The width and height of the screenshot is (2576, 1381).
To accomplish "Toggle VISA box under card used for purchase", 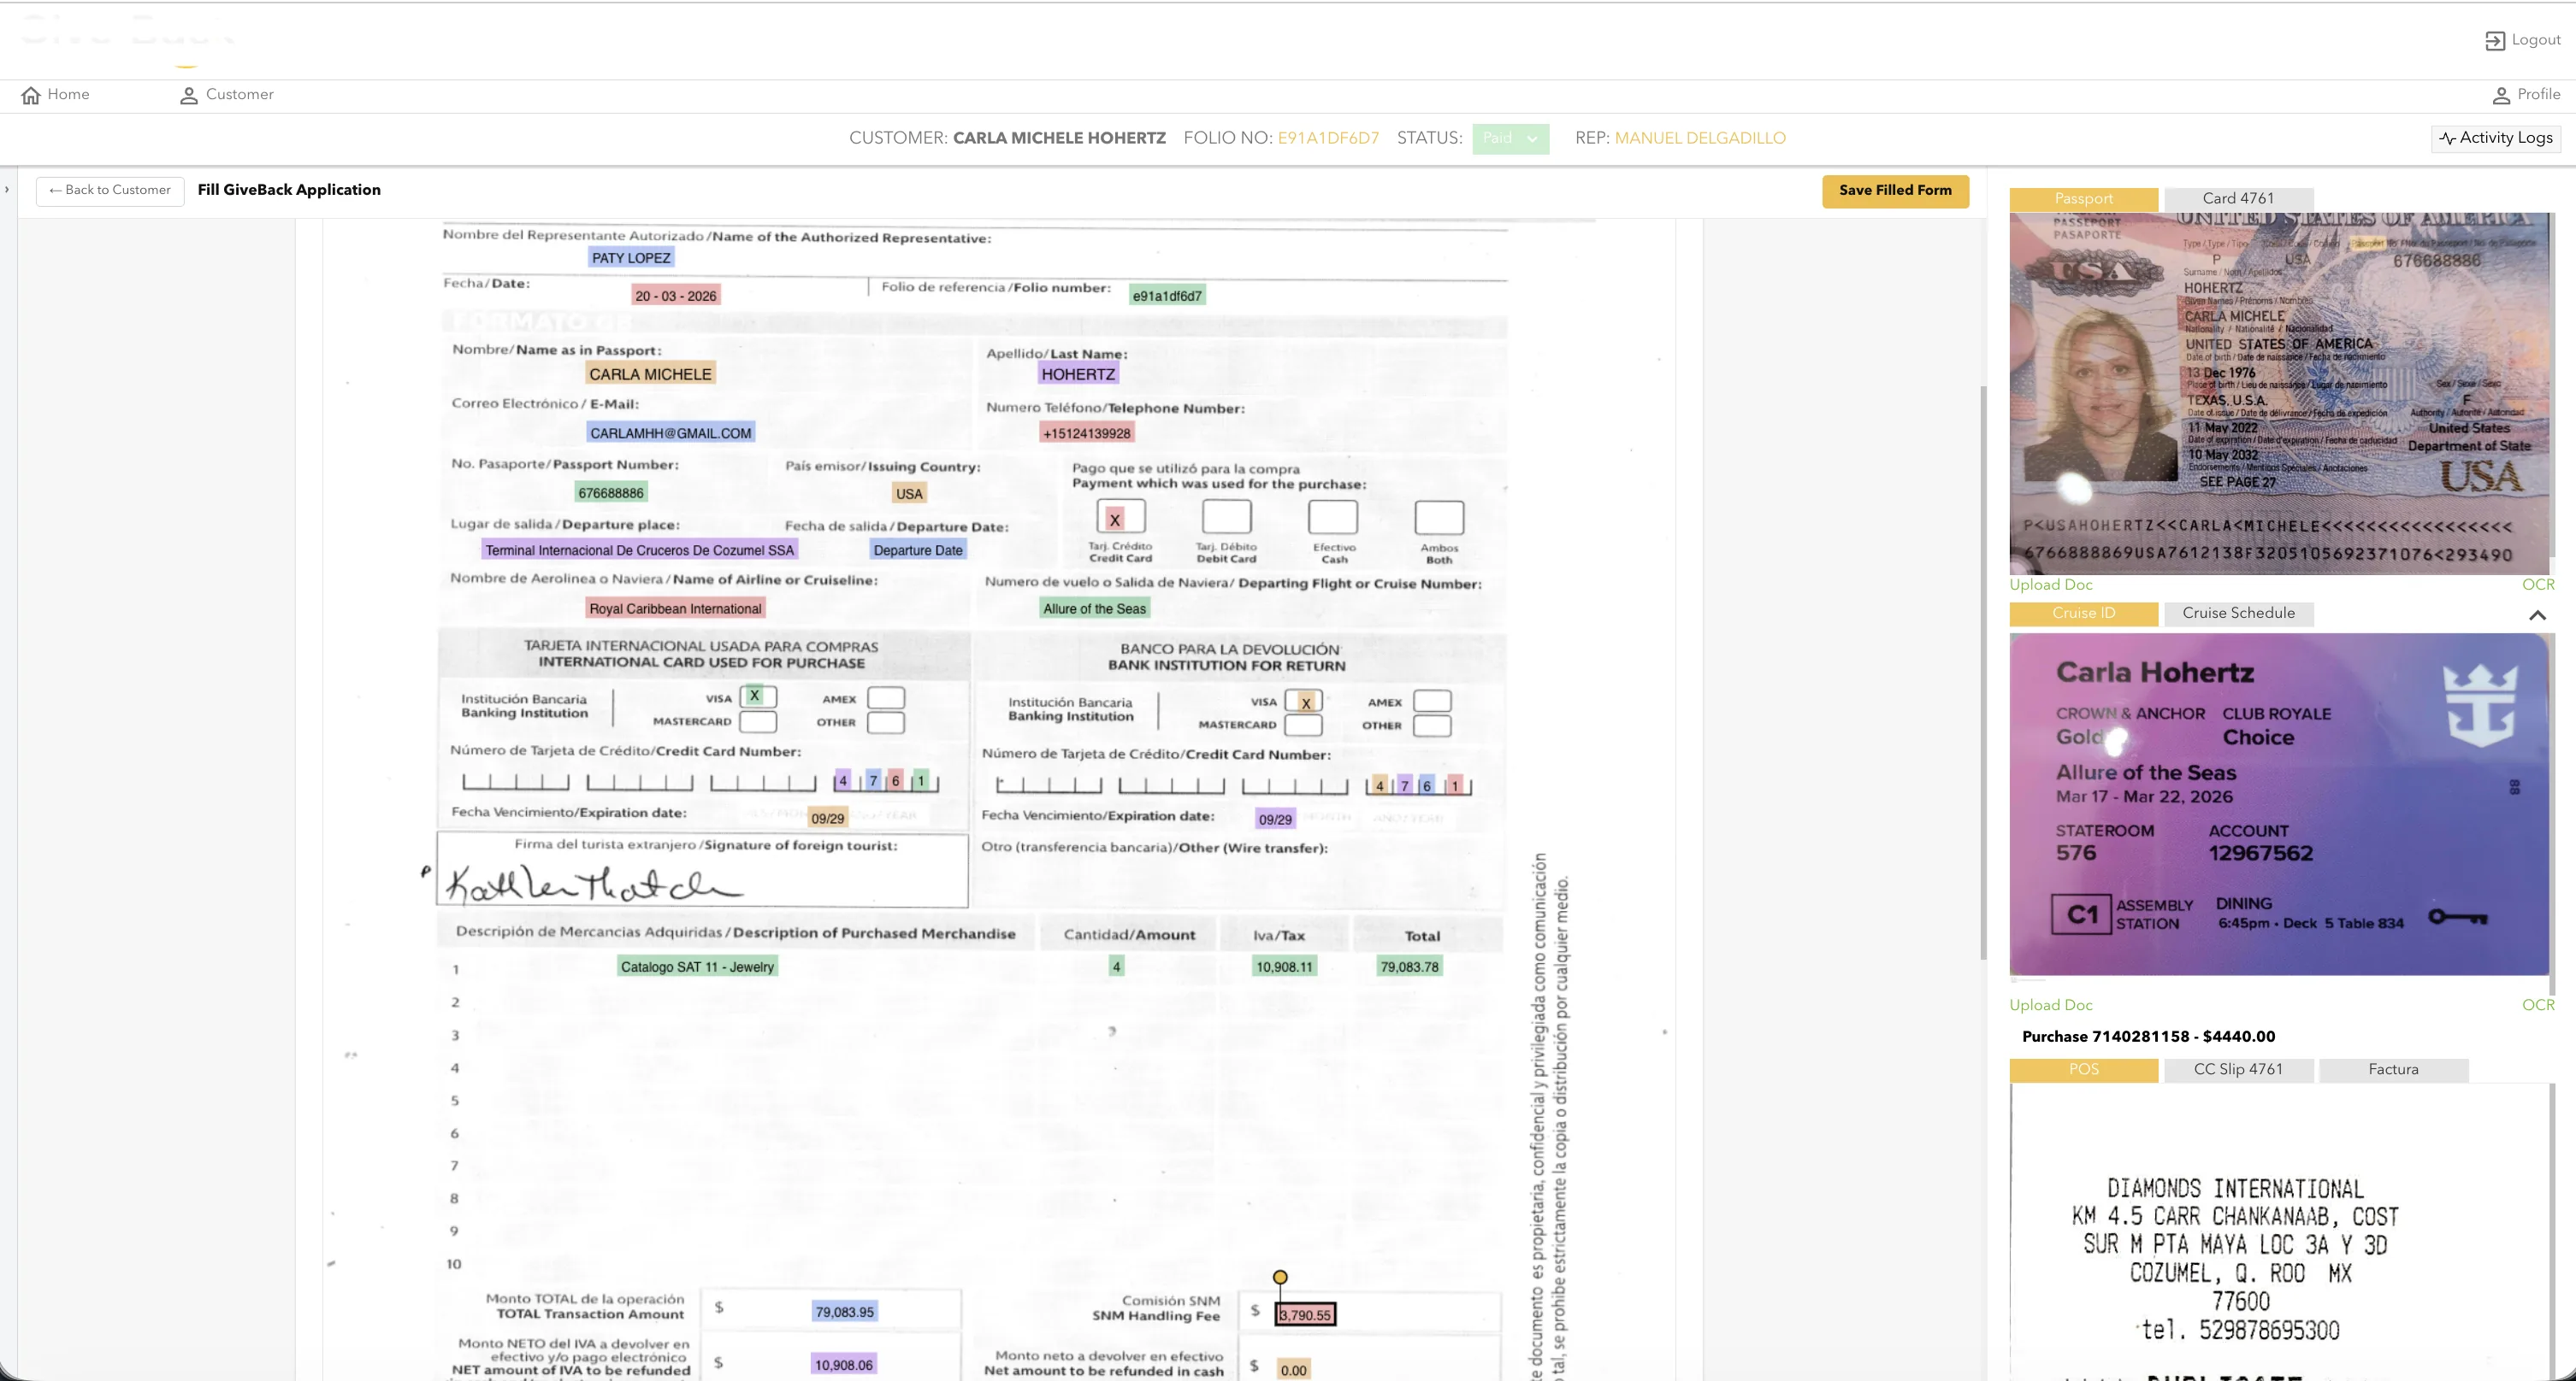I will [757, 696].
